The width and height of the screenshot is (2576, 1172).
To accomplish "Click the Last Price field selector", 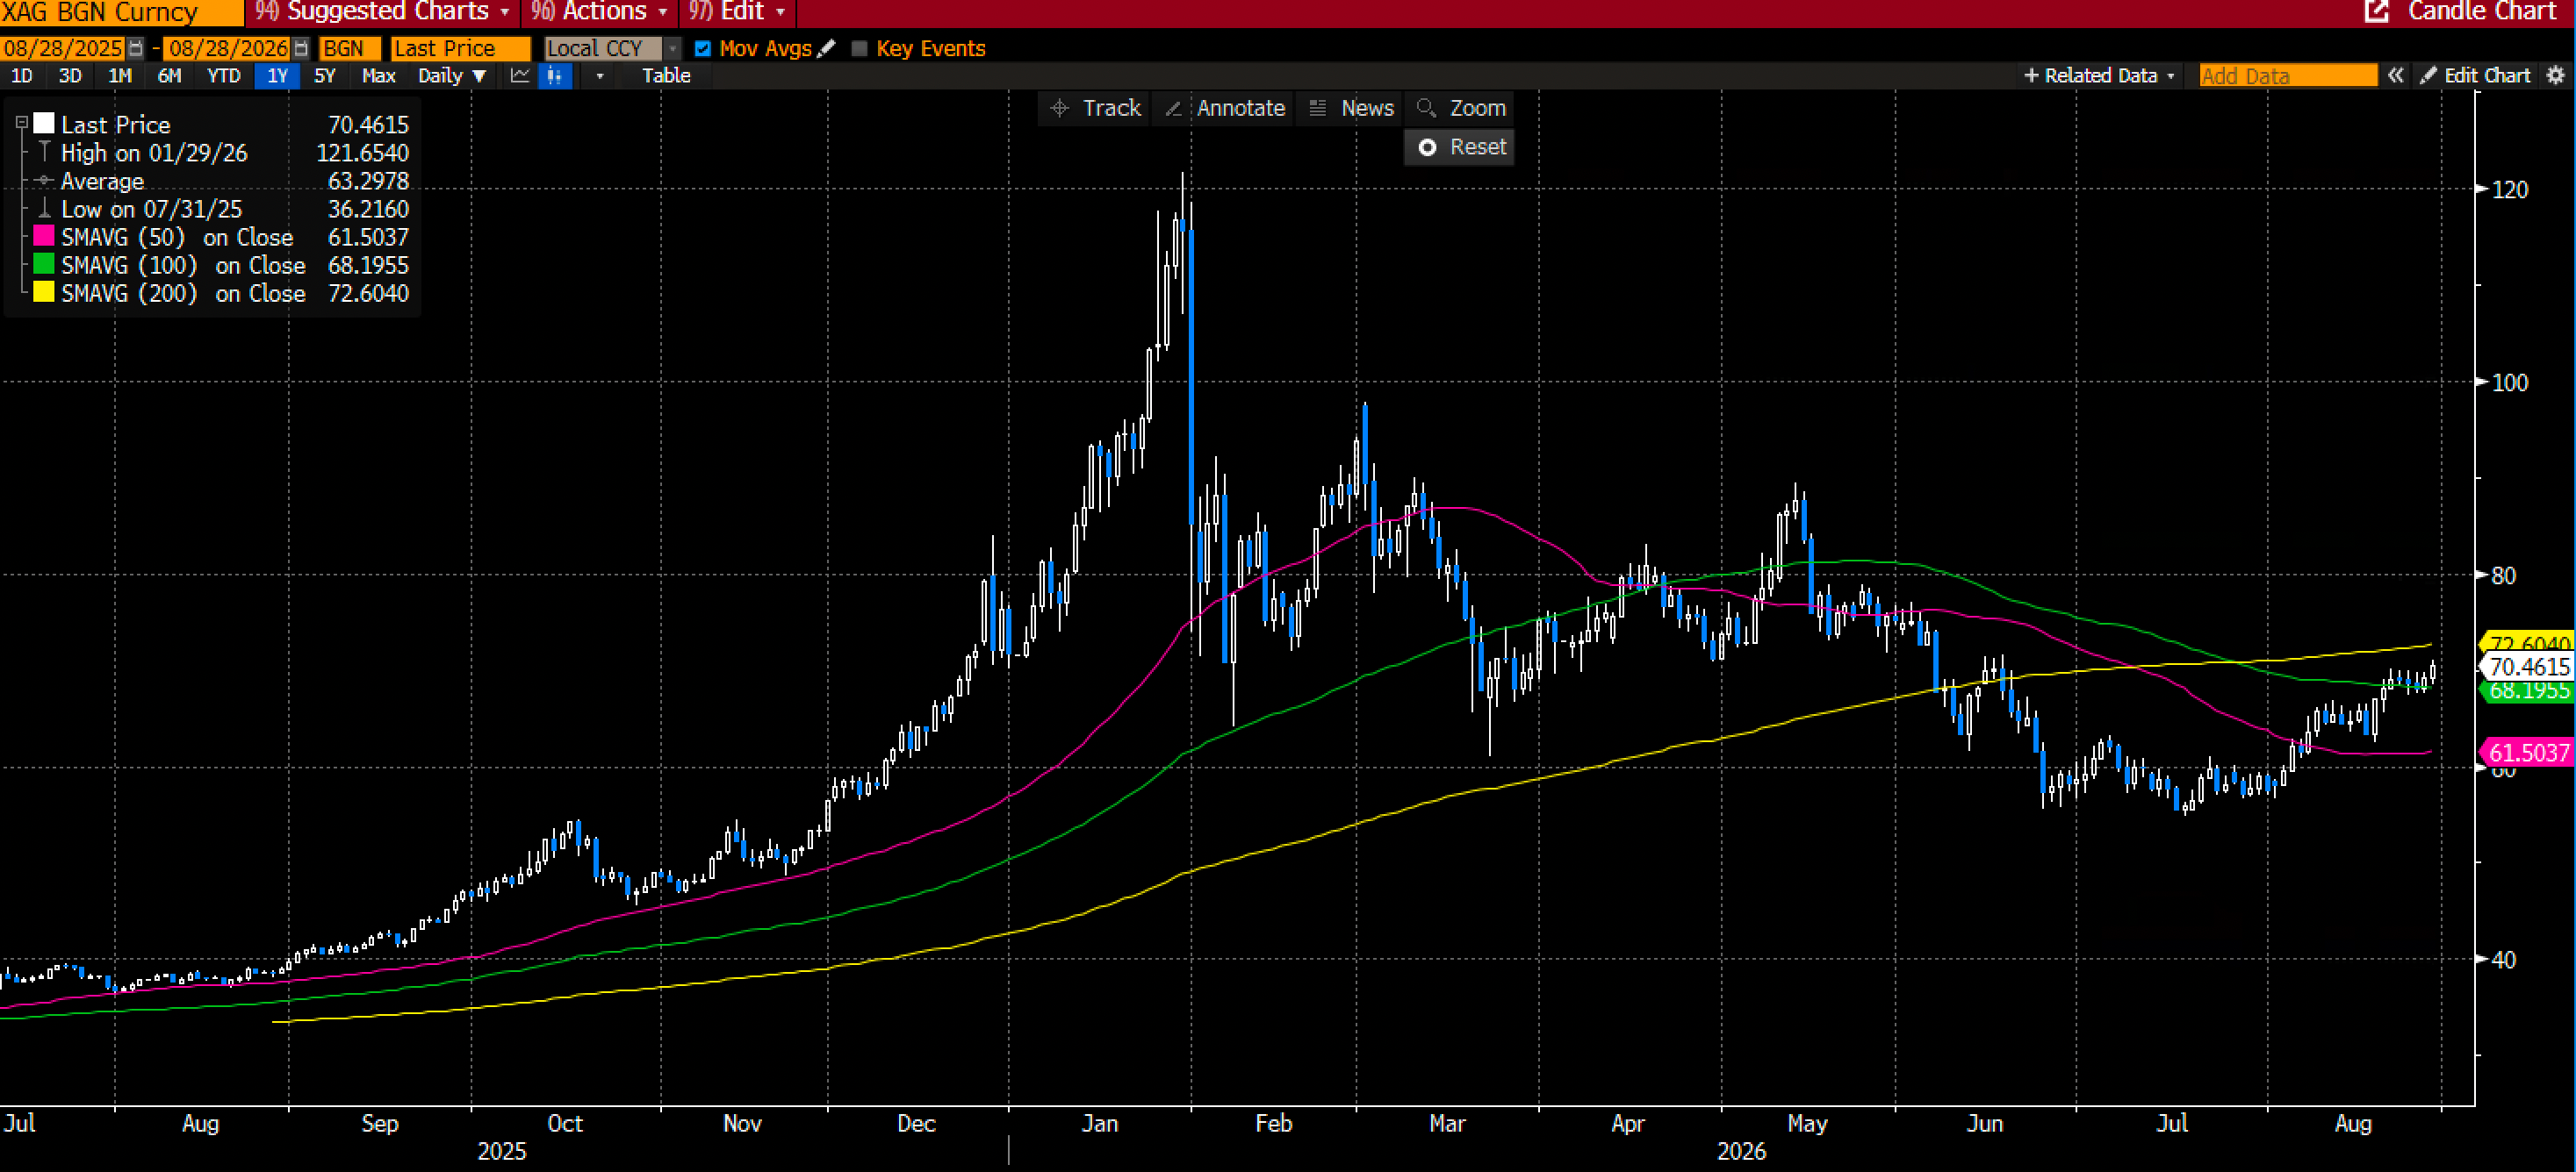I will click(460, 48).
